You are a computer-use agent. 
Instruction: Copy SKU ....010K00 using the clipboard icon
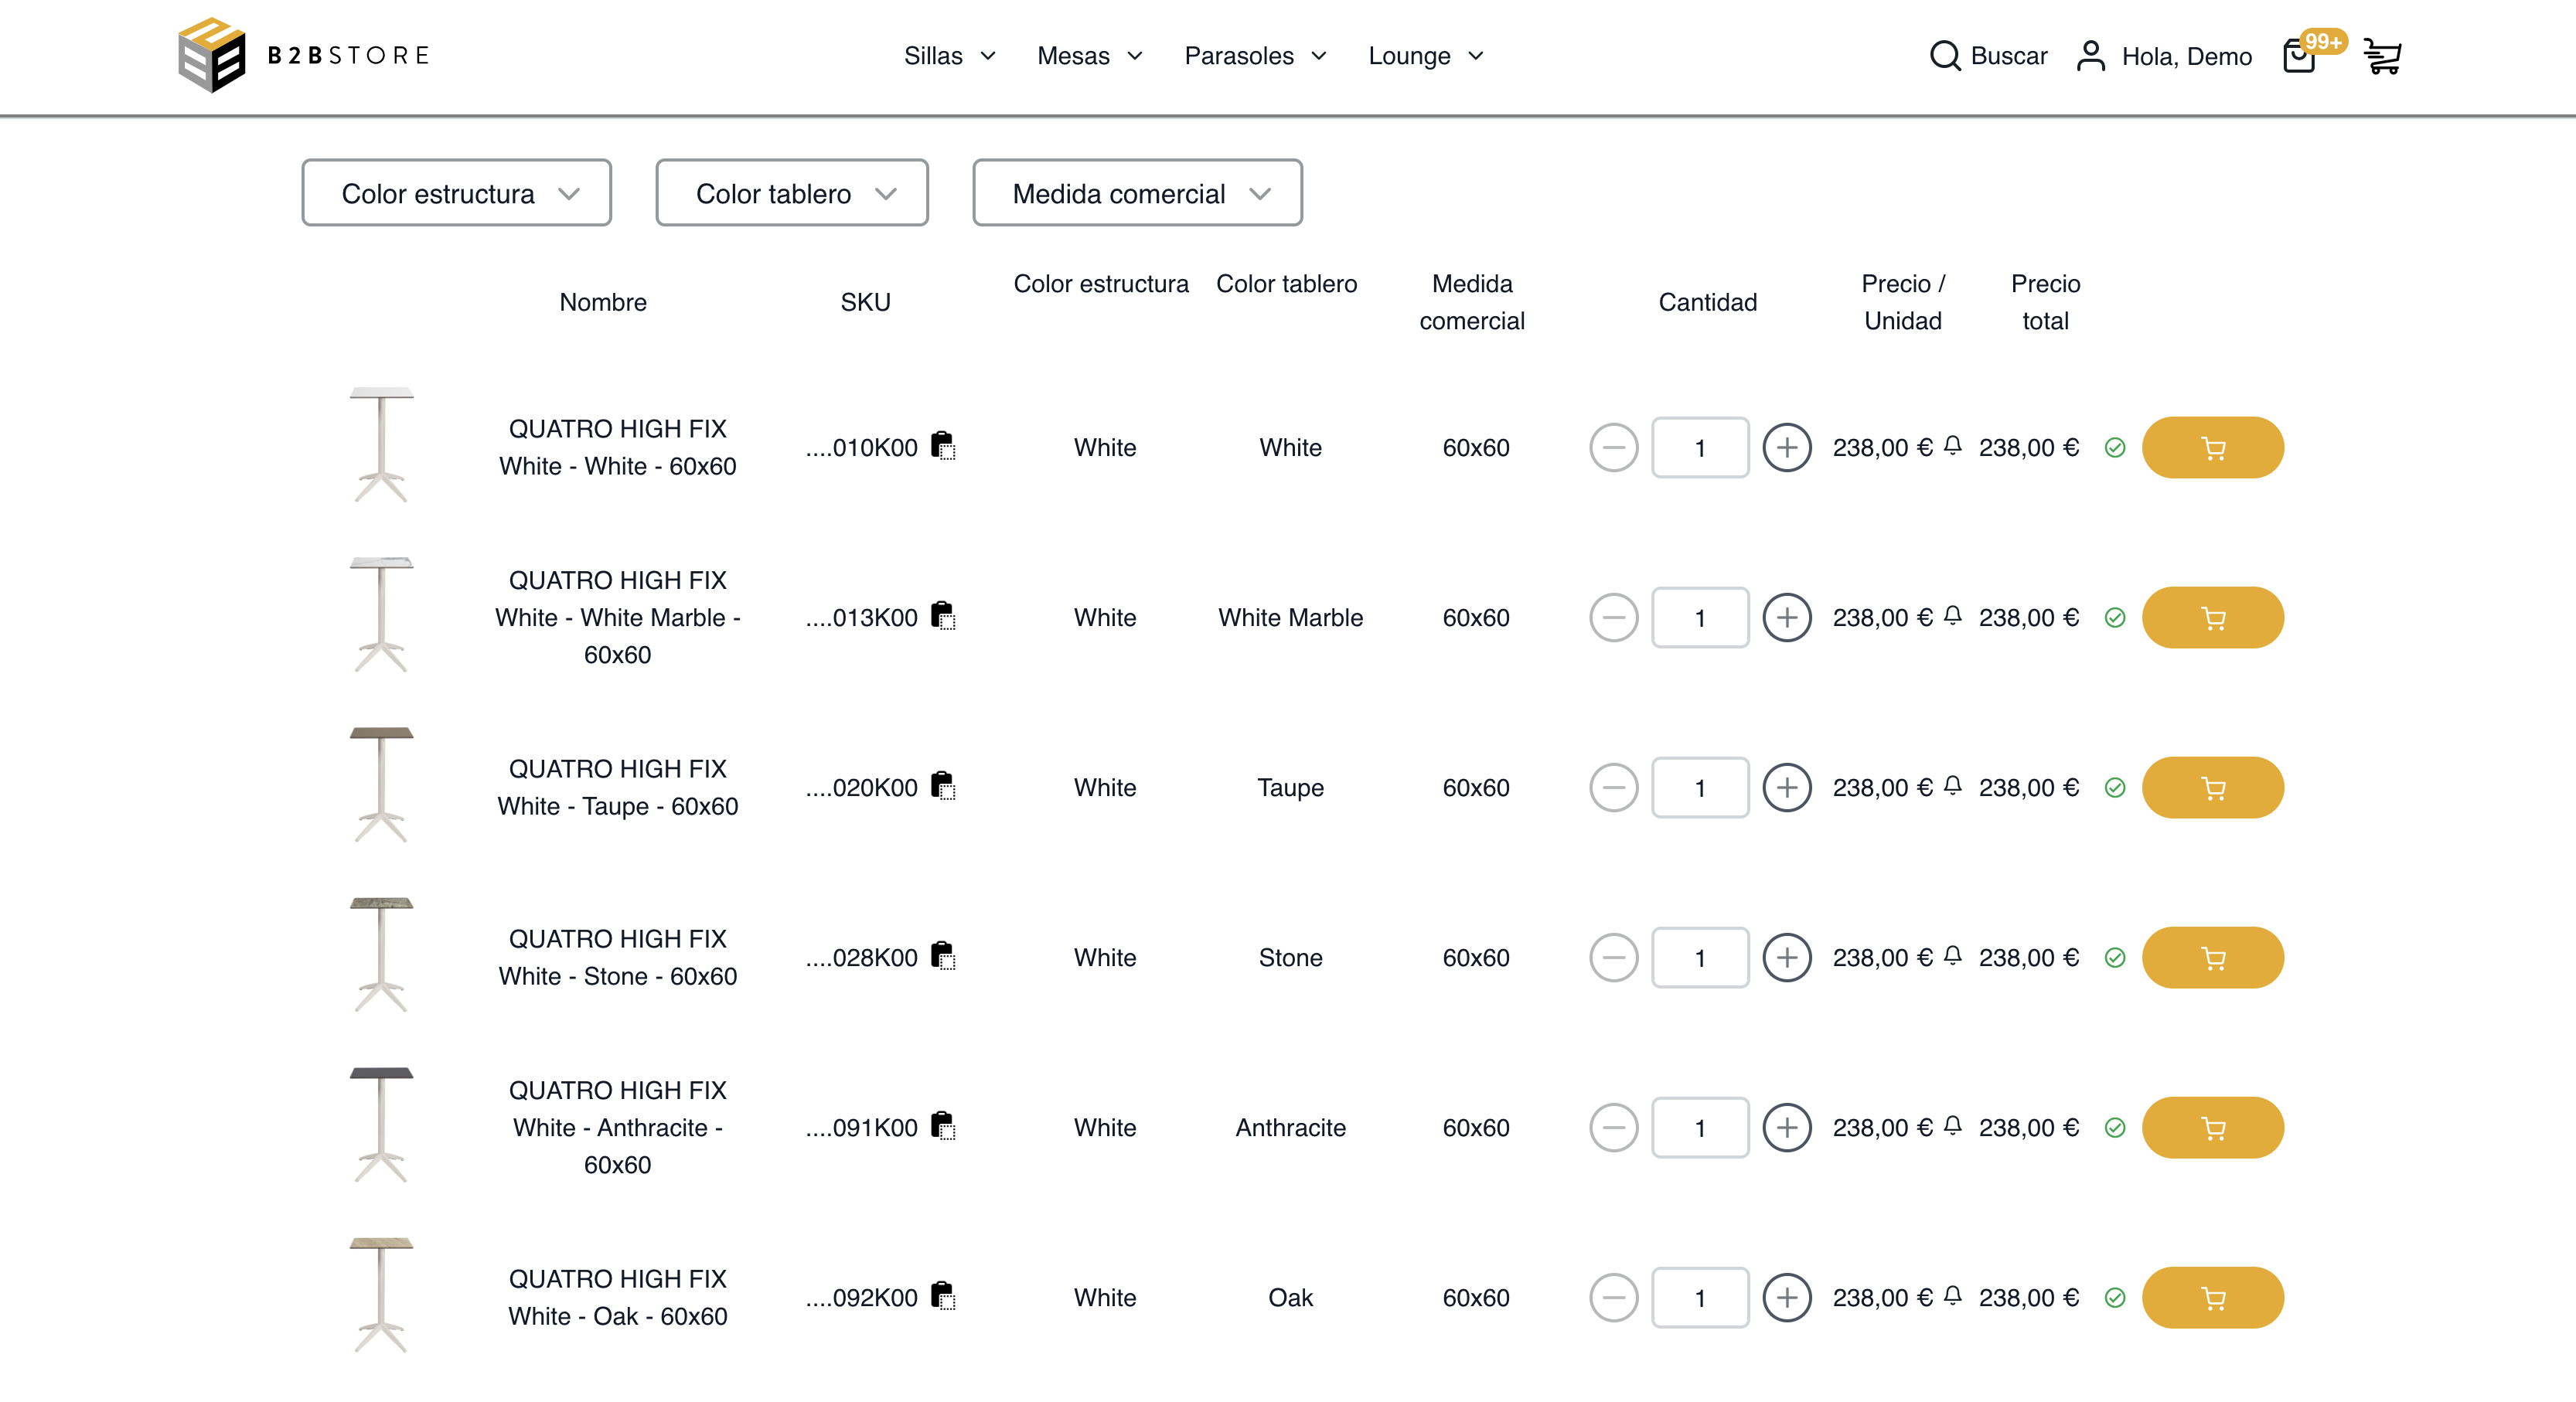(x=941, y=447)
